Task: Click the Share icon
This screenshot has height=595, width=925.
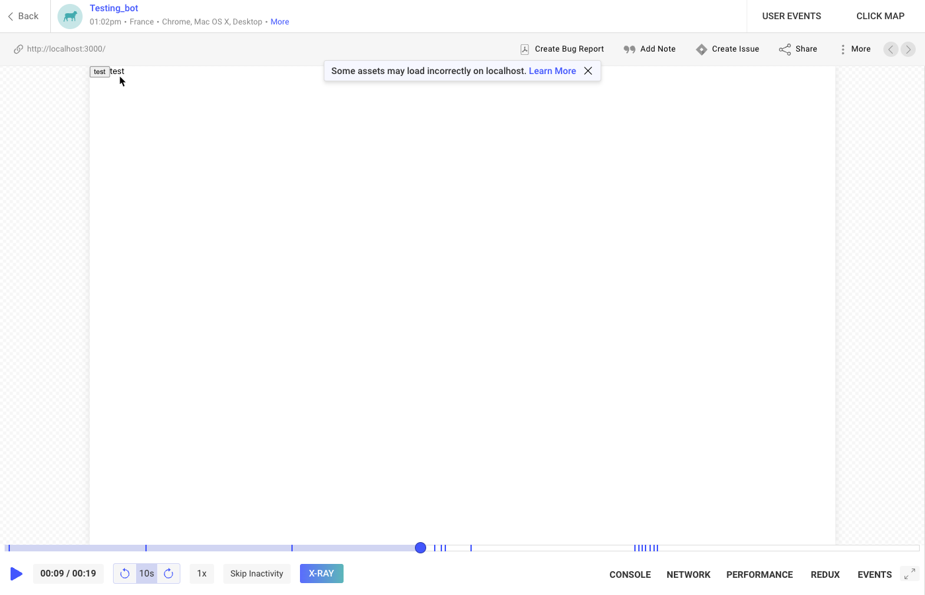Action: coord(784,50)
